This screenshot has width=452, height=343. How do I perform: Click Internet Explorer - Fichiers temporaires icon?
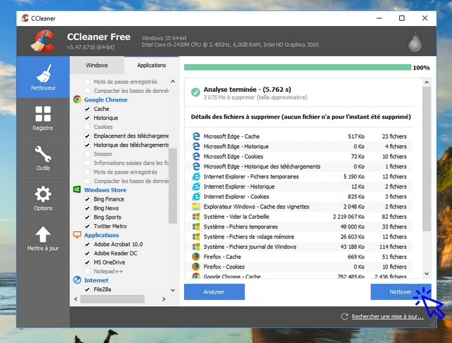tap(196, 177)
